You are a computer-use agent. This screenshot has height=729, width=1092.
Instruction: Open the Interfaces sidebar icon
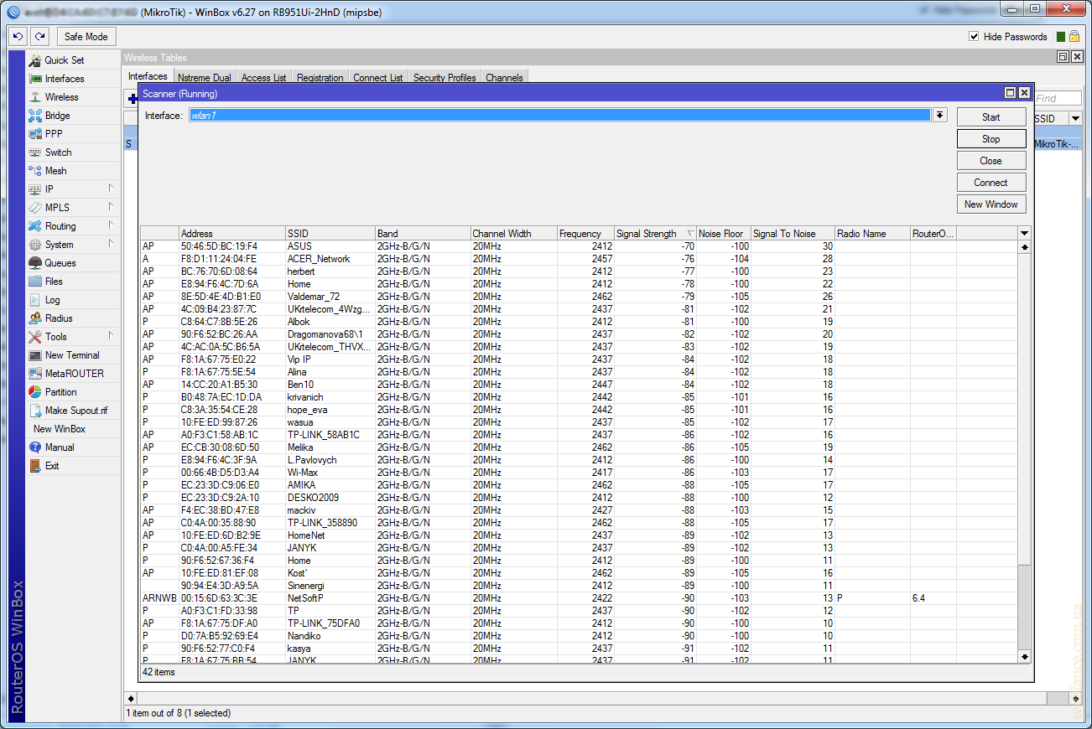pyautogui.click(x=34, y=79)
